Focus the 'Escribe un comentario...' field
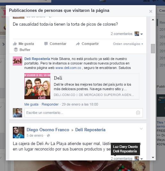Screen dimensions: 165x171 (84, 113)
